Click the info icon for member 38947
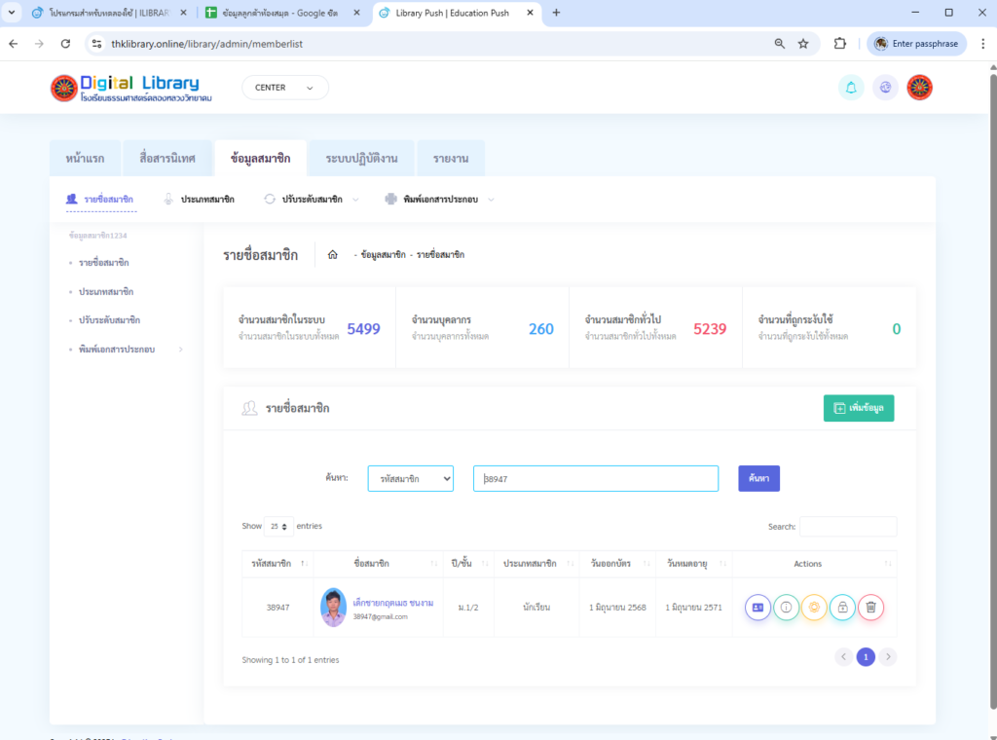The height and width of the screenshot is (740, 997). coord(786,608)
